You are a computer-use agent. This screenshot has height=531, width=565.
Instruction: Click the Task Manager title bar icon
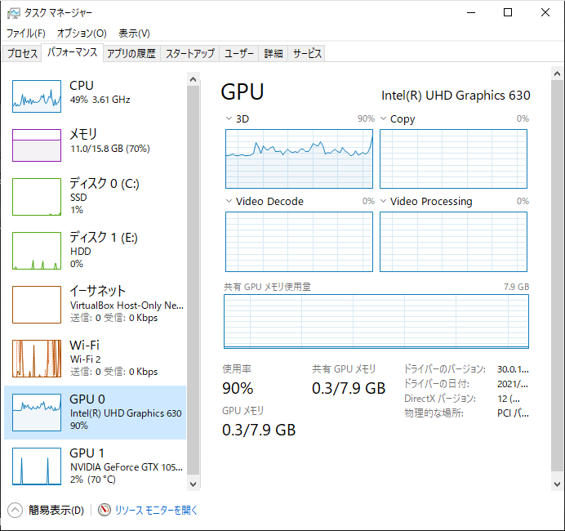click(x=13, y=13)
